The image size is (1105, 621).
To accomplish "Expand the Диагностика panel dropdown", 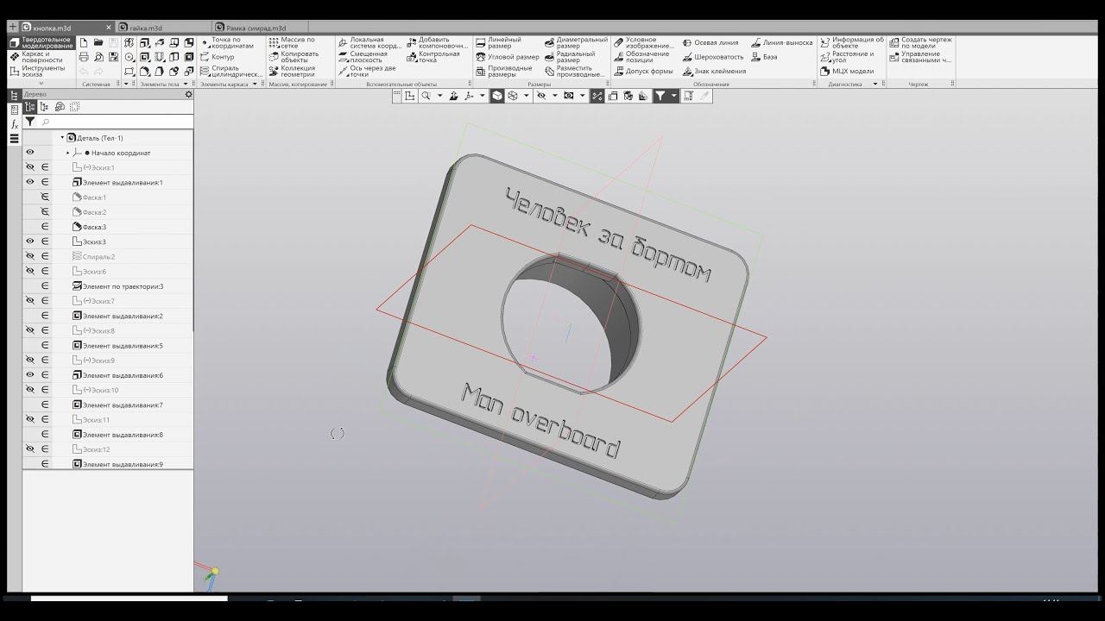I will (x=875, y=84).
